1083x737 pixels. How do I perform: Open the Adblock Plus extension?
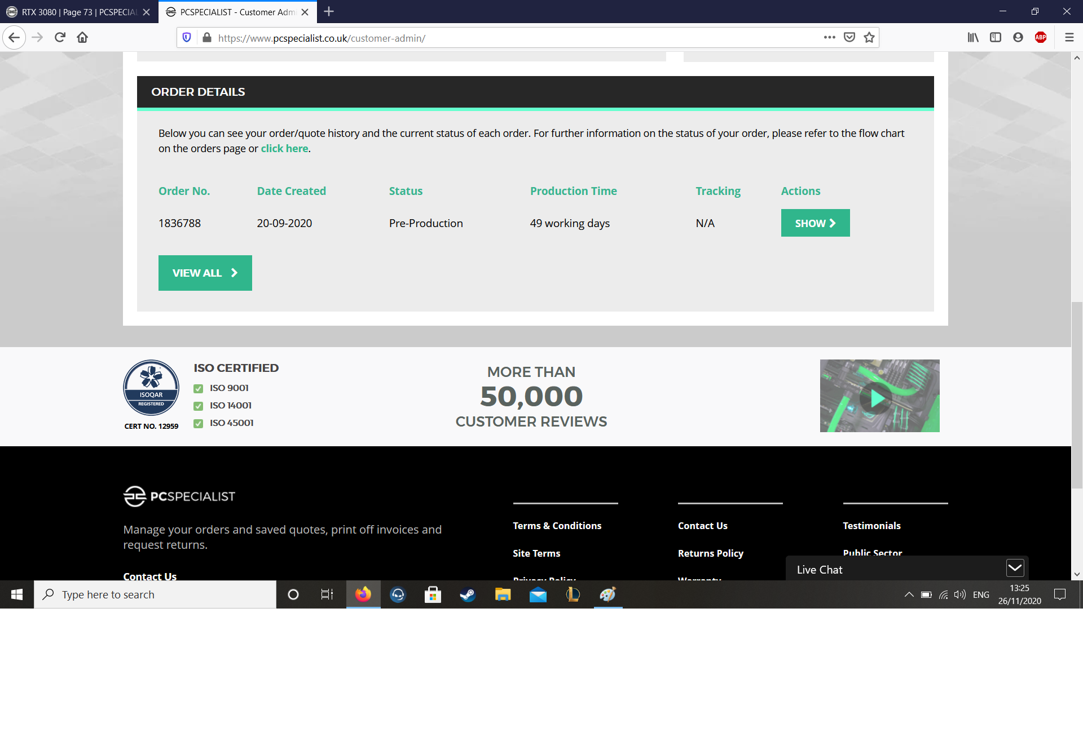point(1041,37)
